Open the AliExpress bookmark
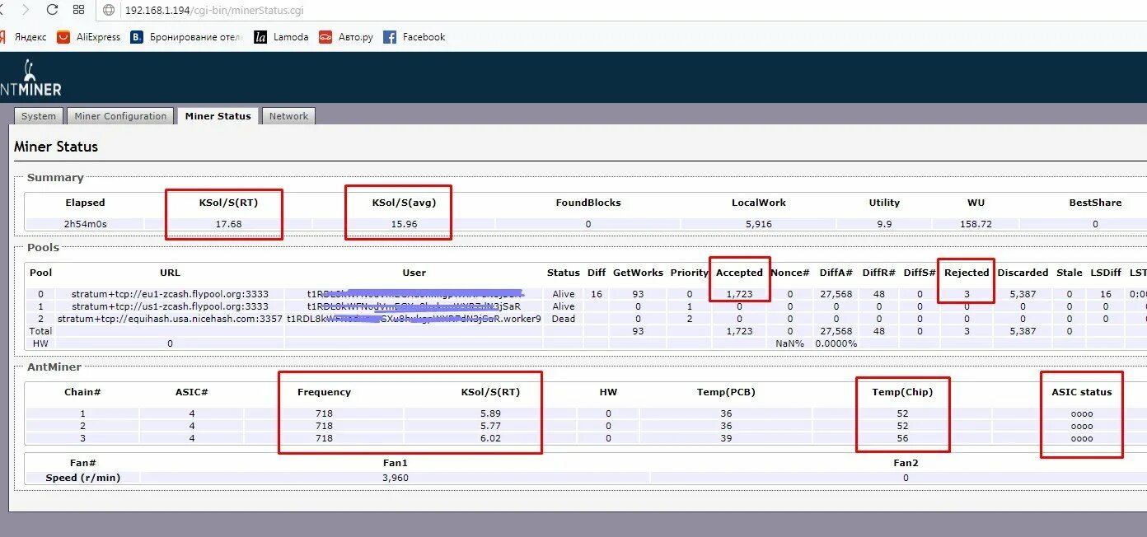 tap(98, 37)
